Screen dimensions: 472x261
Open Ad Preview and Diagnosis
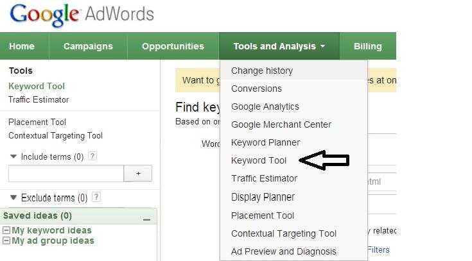click(x=294, y=251)
